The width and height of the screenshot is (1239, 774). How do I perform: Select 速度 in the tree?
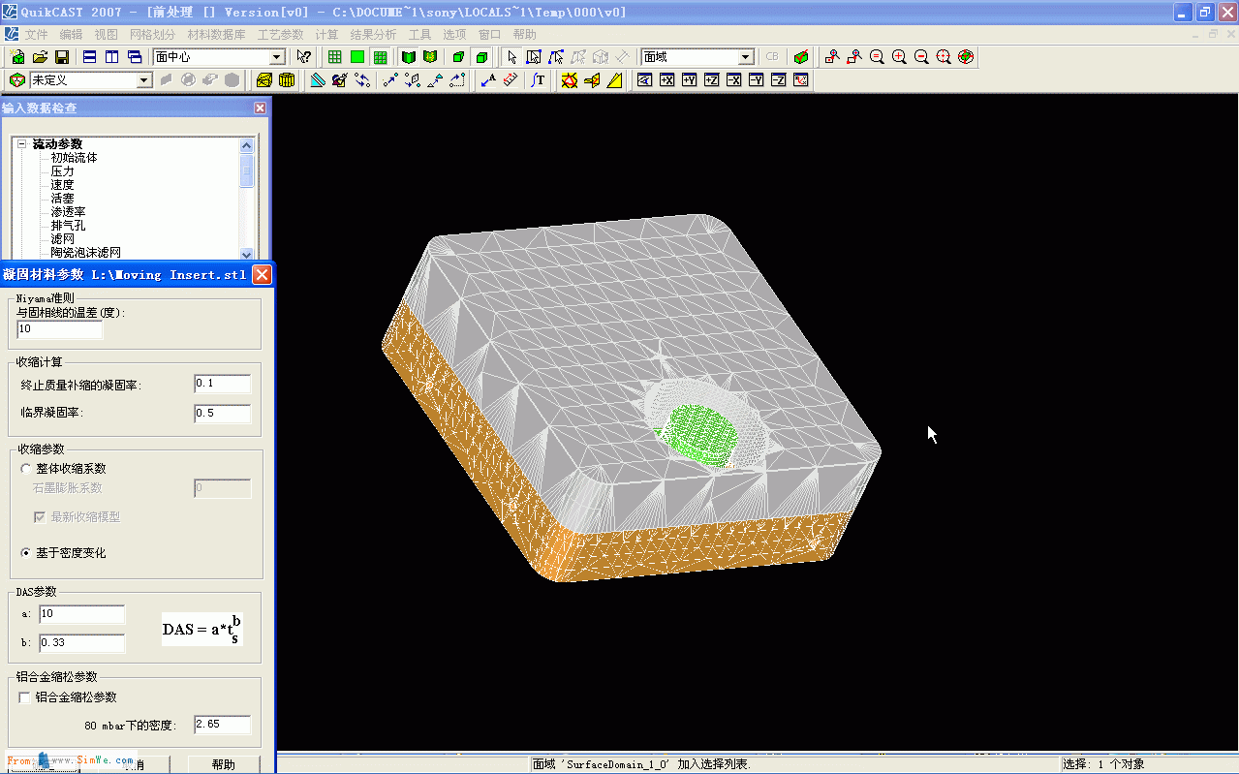[x=62, y=184]
